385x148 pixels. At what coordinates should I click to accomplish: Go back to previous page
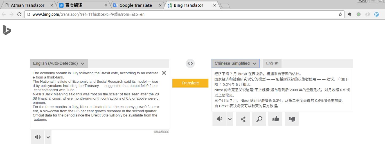click(x=4, y=14)
